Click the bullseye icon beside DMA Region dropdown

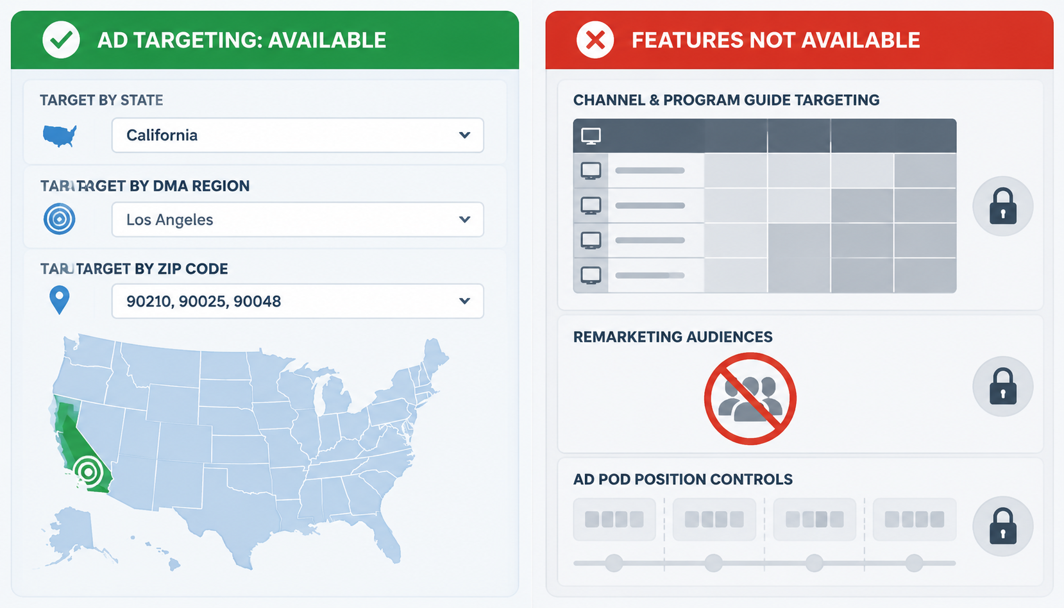pyautogui.click(x=60, y=219)
